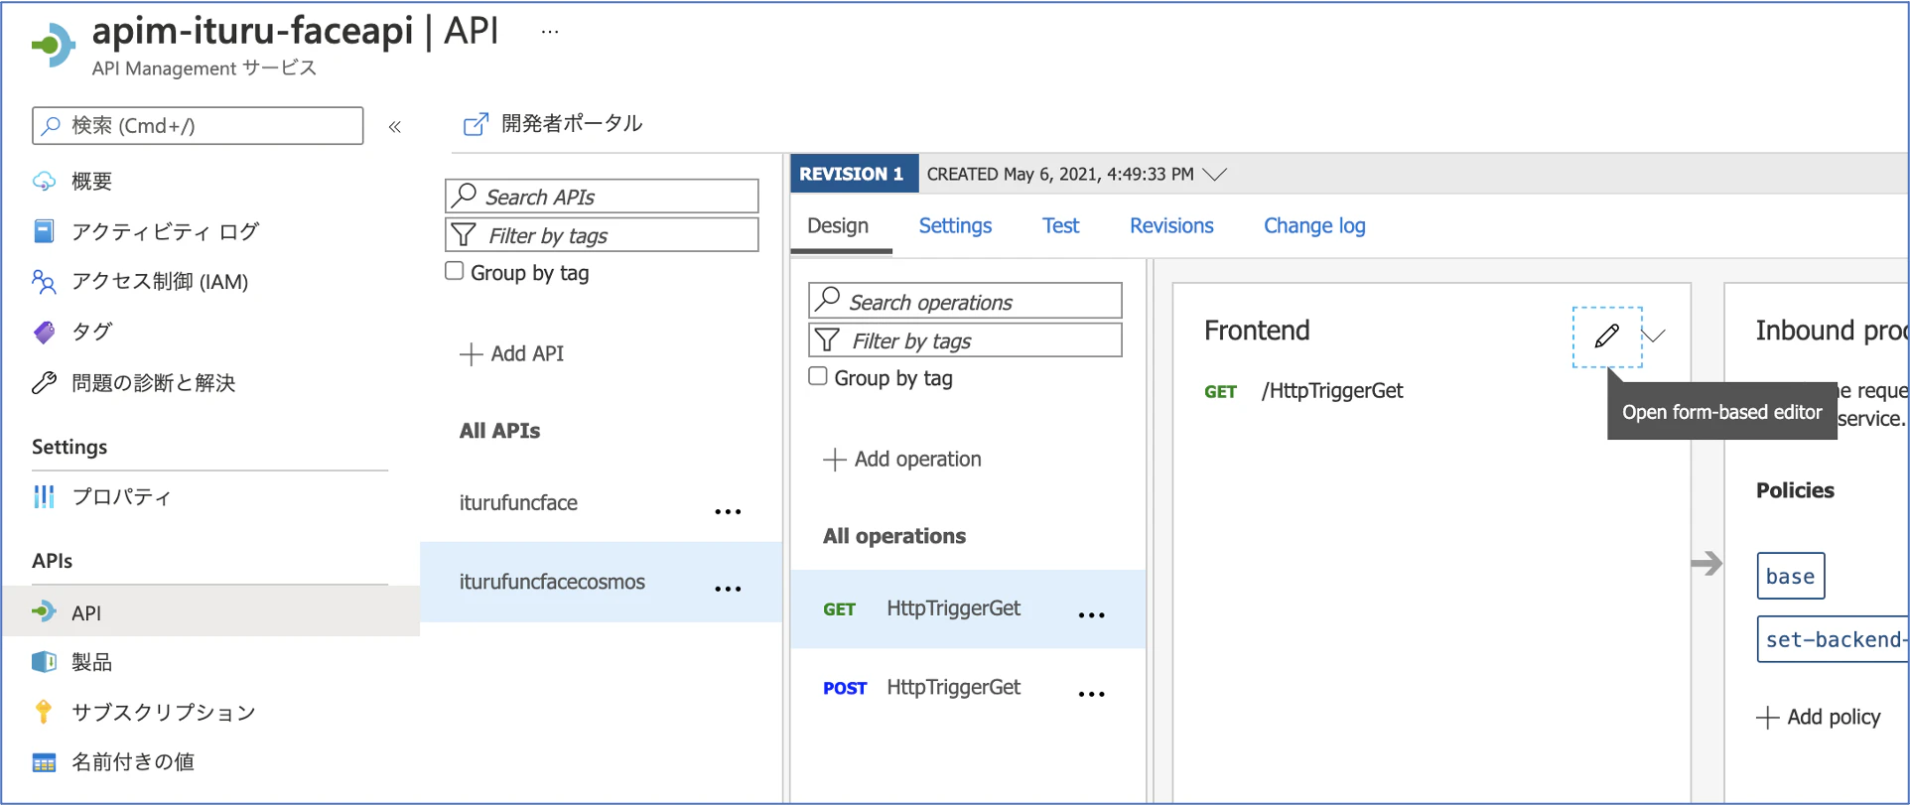Click the funnel icon in the APIs tag filter
Image resolution: width=1910 pixels, height=806 pixels.
(464, 235)
